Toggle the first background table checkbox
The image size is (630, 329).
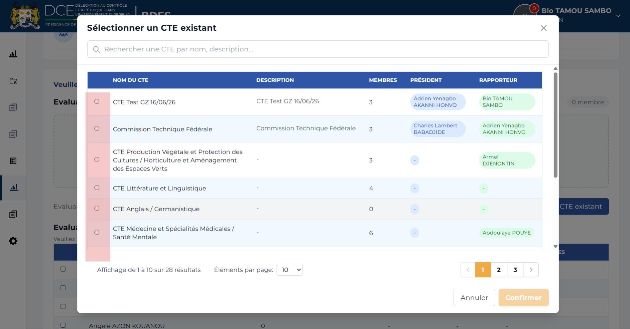[x=63, y=269]
